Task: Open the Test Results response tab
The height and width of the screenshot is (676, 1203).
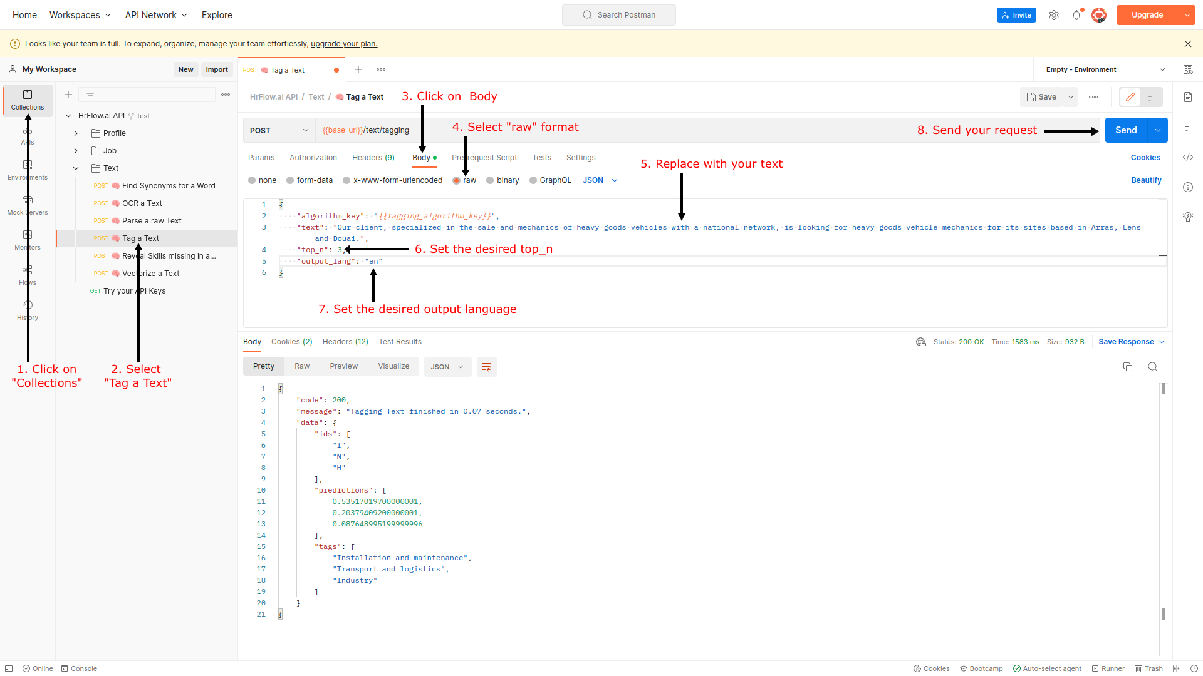Action: [x=400, y=342]
